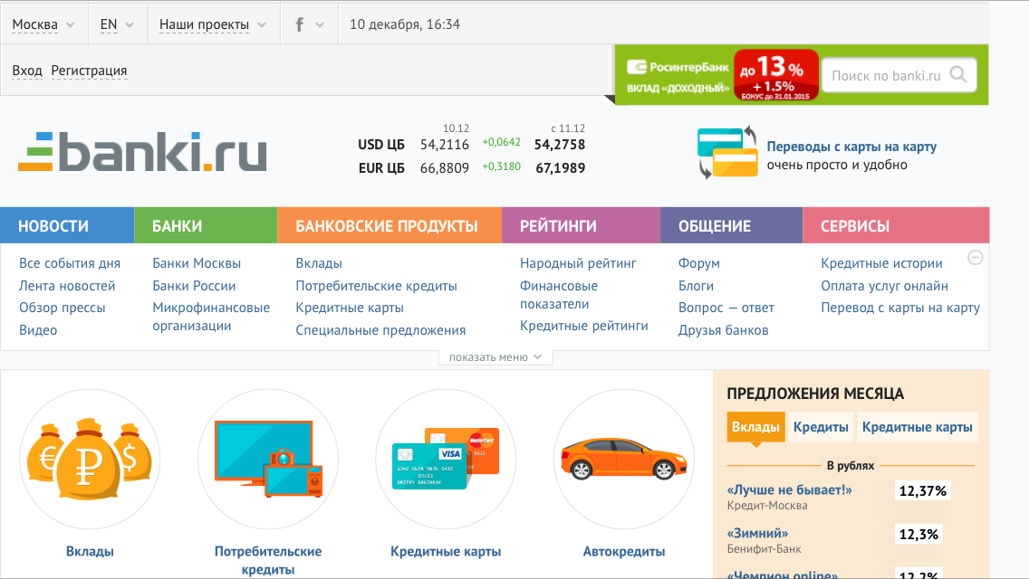This screenshot has height=579, width=1029.
Task: Switch to the Кредиты offers tab
Action: (x=821, y=427)
